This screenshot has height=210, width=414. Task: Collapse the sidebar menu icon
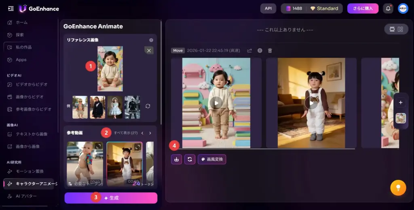click(11, 9)
